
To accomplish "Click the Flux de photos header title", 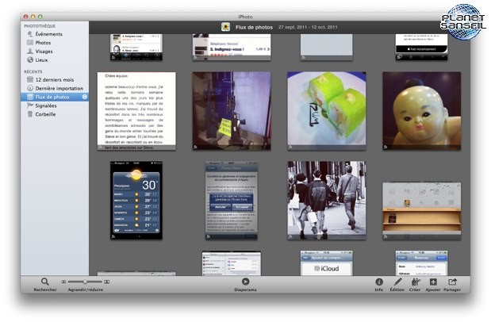I will 254,27.
